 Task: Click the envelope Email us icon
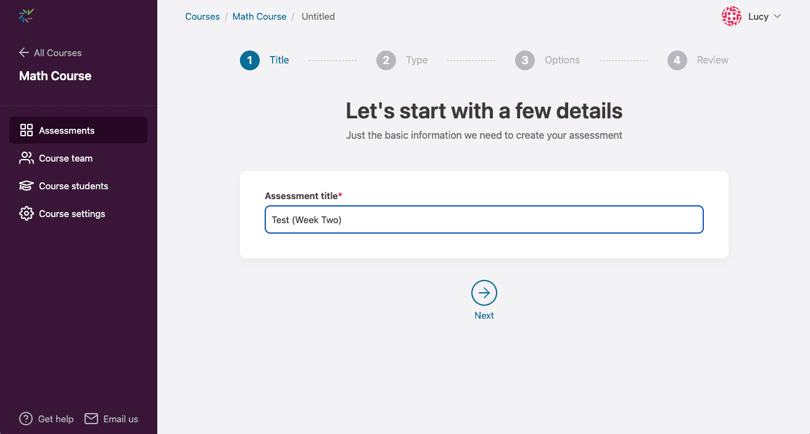coord(91,419)
